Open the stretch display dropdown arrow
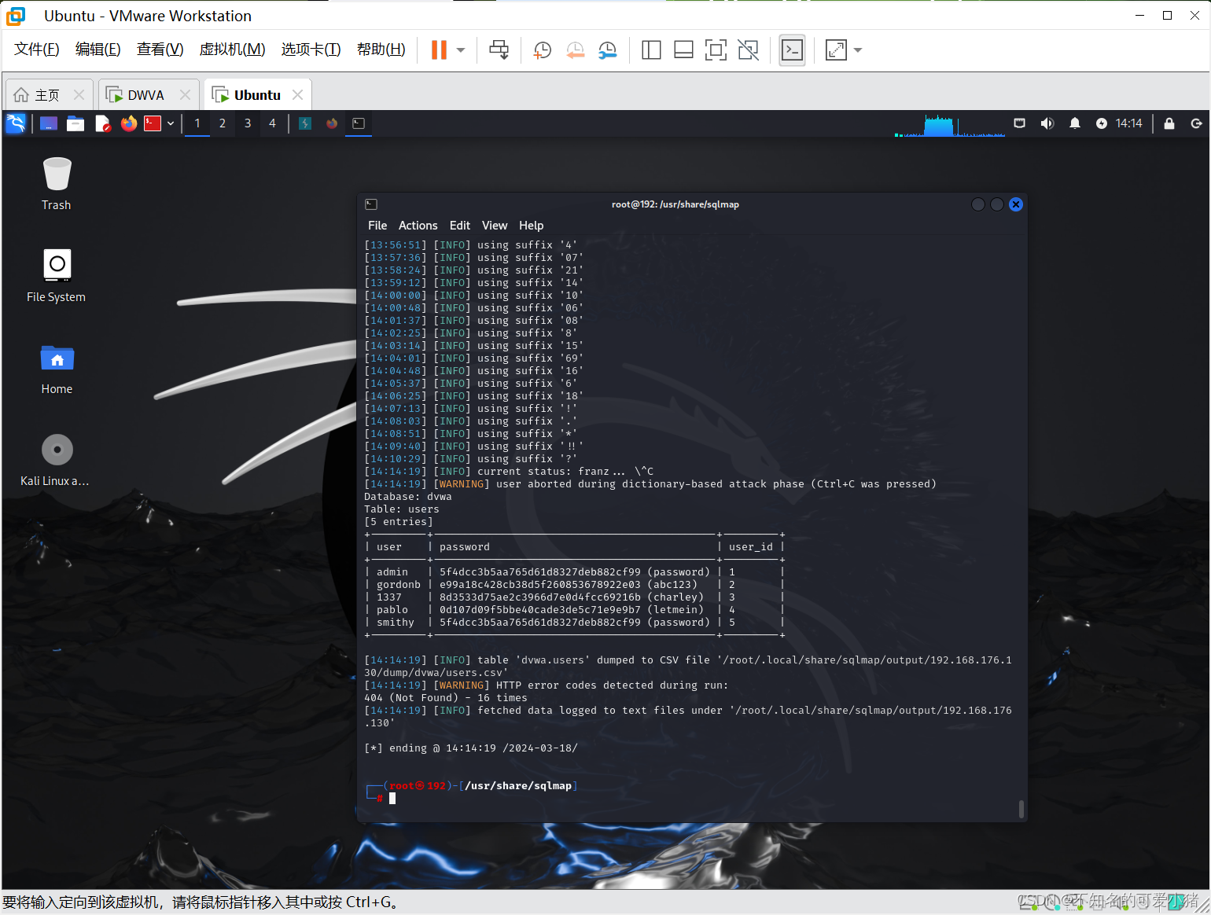Viewport: 1211px width, 915px height. pos(858,50)
